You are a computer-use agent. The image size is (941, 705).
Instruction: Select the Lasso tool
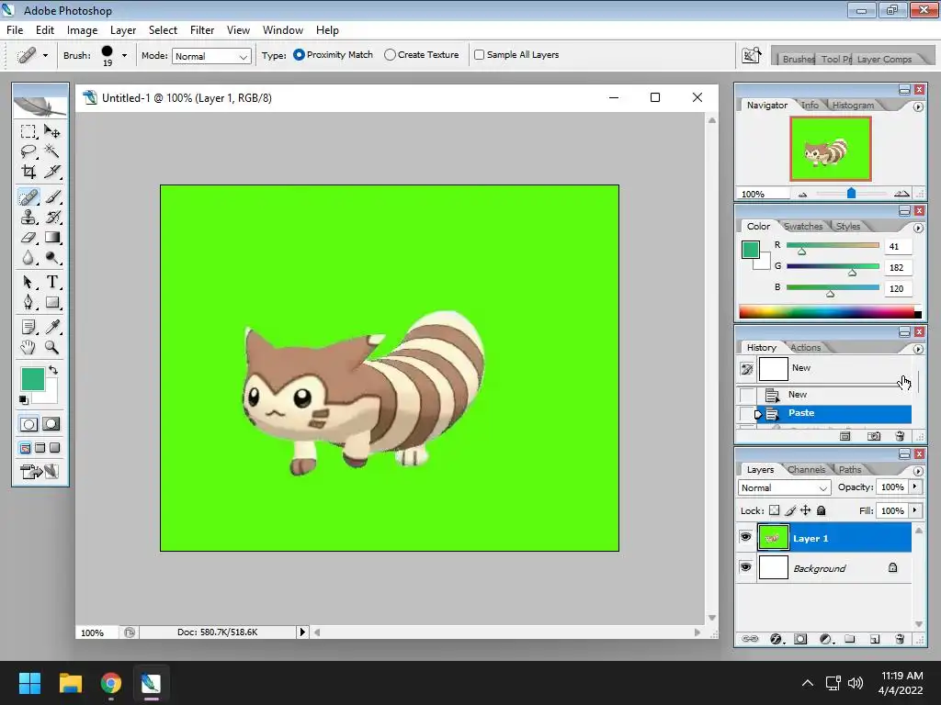28,151
